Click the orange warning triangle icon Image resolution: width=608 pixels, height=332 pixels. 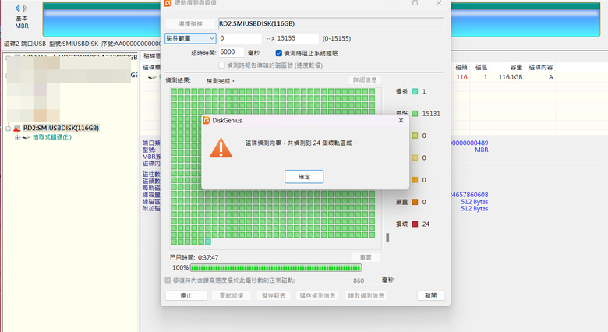pos(221,148)
